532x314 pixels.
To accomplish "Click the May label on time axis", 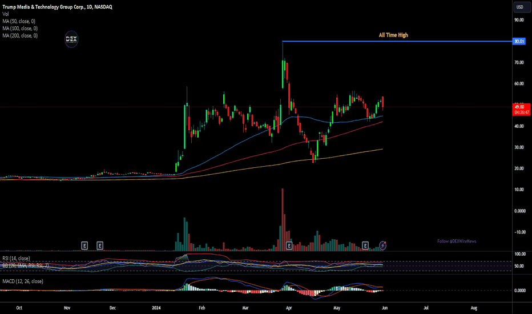I will (337, 308).
